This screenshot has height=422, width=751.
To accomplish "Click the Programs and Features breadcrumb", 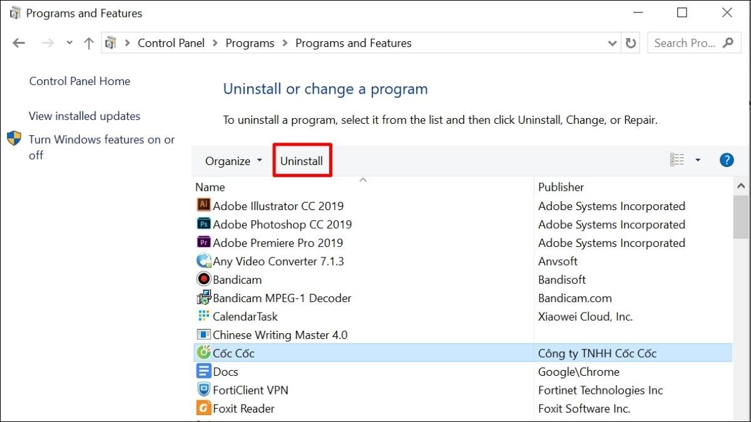I will point(354,43).
